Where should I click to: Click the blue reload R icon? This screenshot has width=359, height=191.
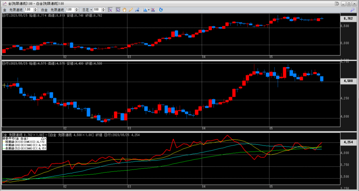tap(161, 10)
